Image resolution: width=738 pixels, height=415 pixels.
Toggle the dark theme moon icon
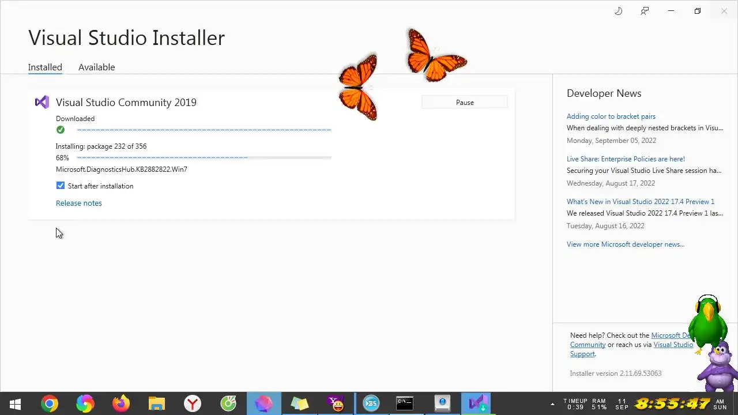pos(619,11)
